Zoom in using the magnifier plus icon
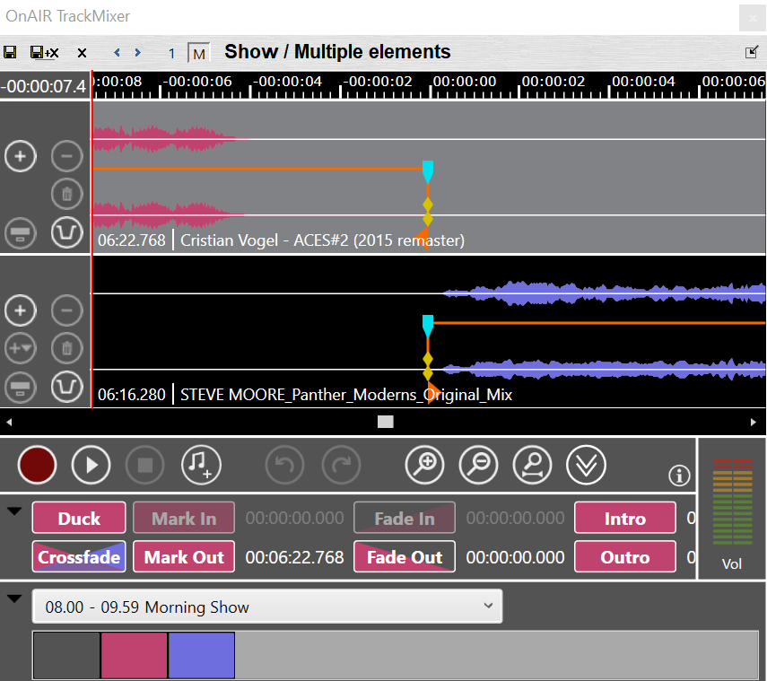 [x=425, y=465]
